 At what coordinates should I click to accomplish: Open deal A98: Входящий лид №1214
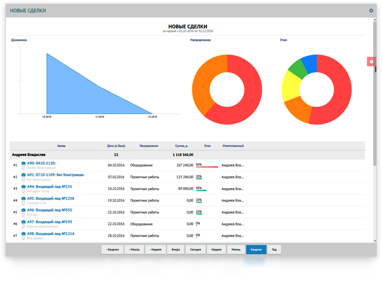[x=51, y=234]
